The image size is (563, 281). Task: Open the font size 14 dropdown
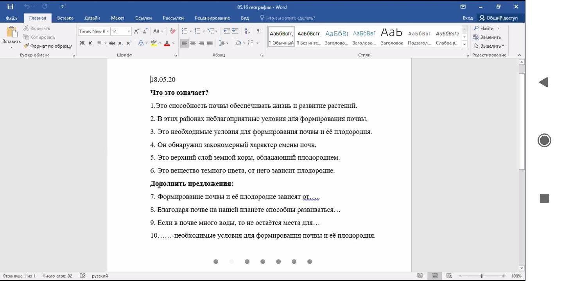[129, 31]
